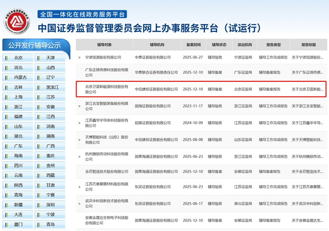This screenshot has height=231, width=329.
Task: Select the 备案时间 column header
Action: point(193,45)
